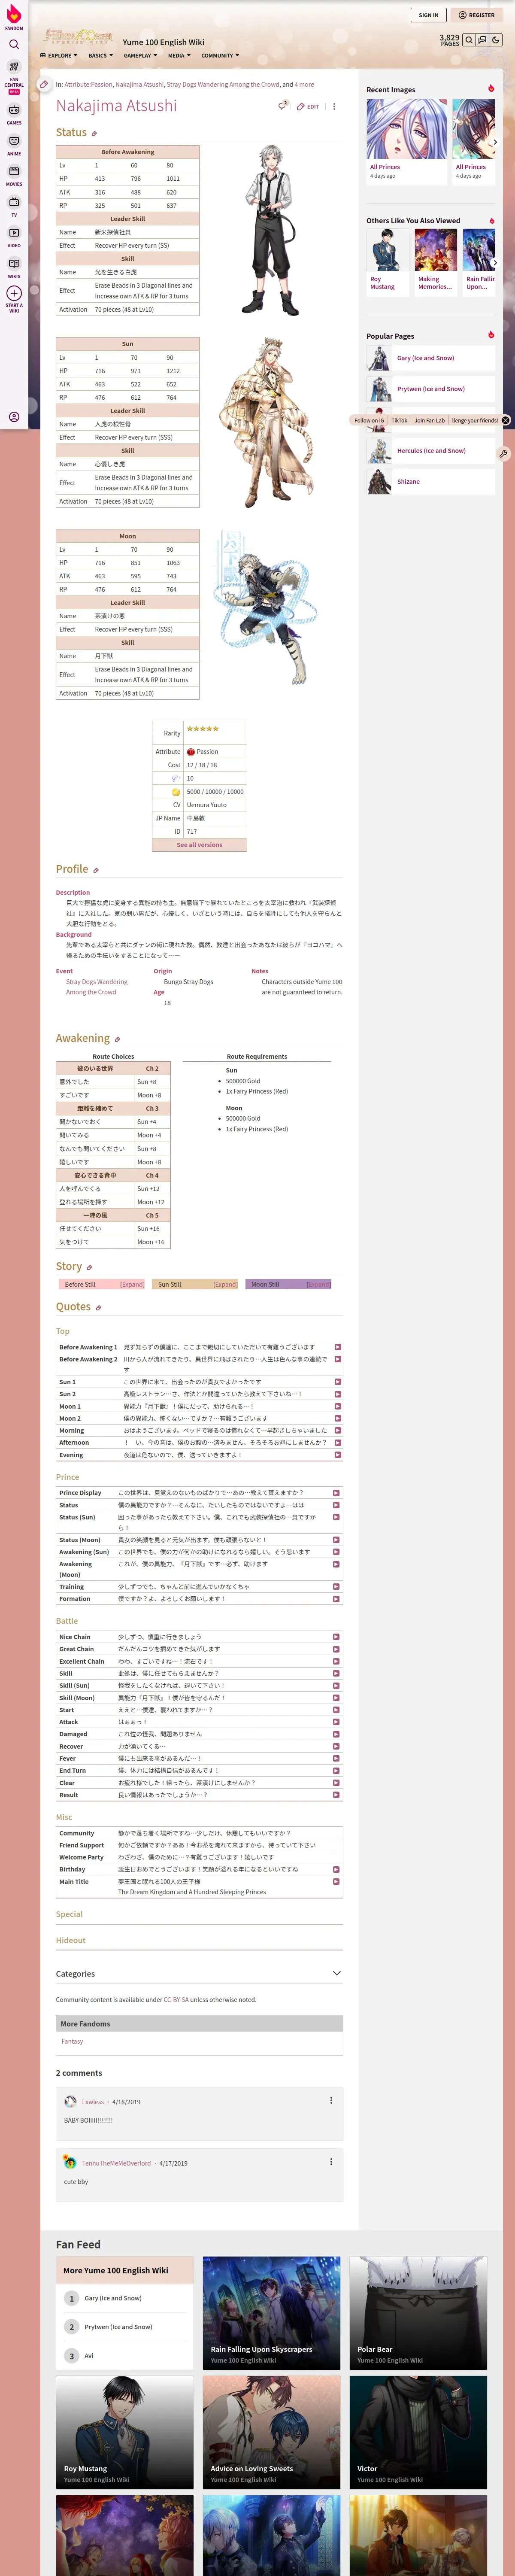Open Hercules (Ice and Snow) popular page
Image resolution: width=515 pixels, height=2576 pixels.
tap(431, 451)
